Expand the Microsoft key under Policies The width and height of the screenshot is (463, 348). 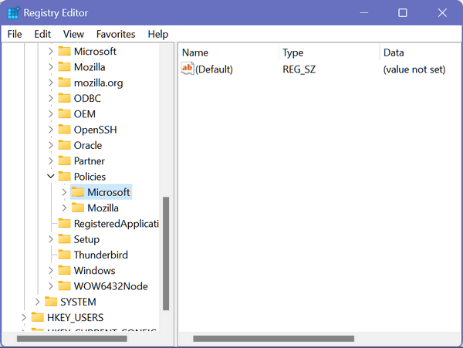[x=64, y=192]
